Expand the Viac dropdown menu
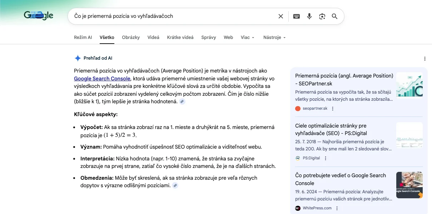 247,38
